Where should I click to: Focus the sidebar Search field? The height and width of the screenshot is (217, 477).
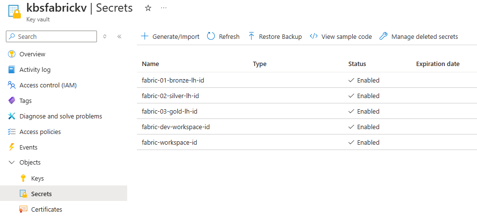coord(52,37)
